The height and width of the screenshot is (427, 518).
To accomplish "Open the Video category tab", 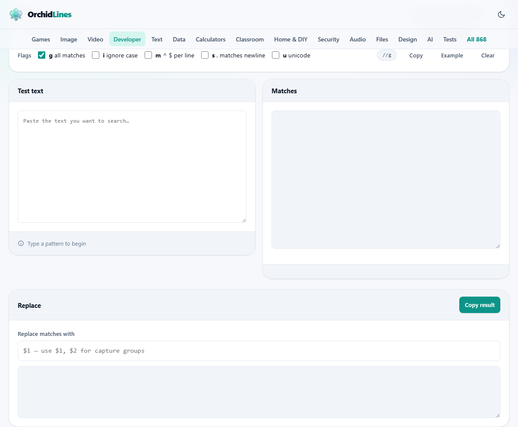I will pos(95,39).
